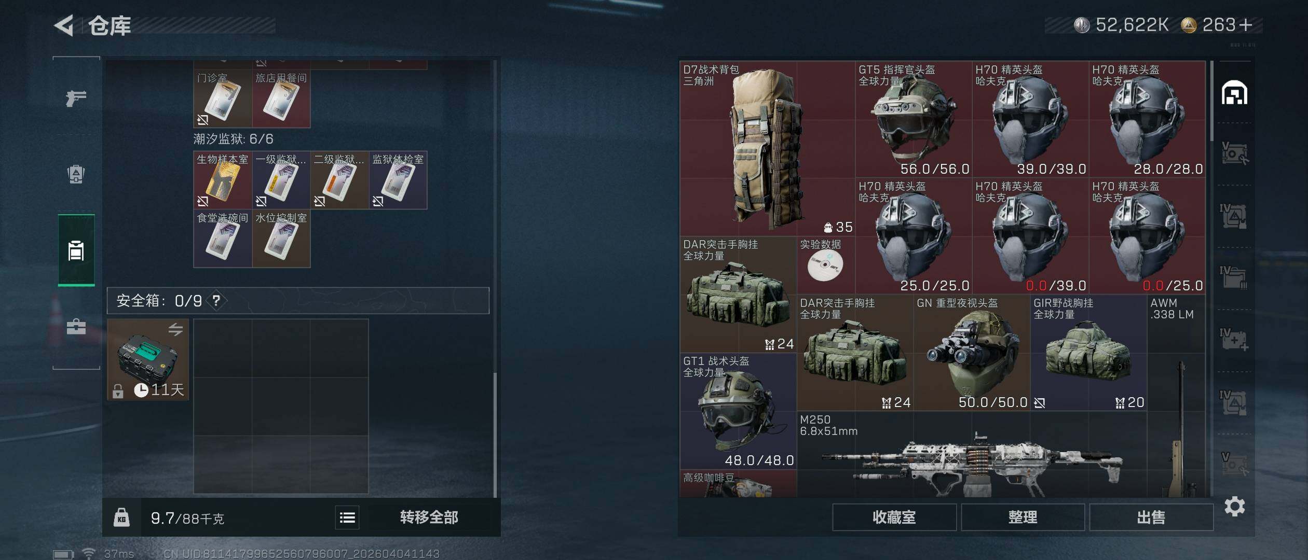
Task: Select the GN 重型夜视头盔 helmet
Action: [972, 353]
